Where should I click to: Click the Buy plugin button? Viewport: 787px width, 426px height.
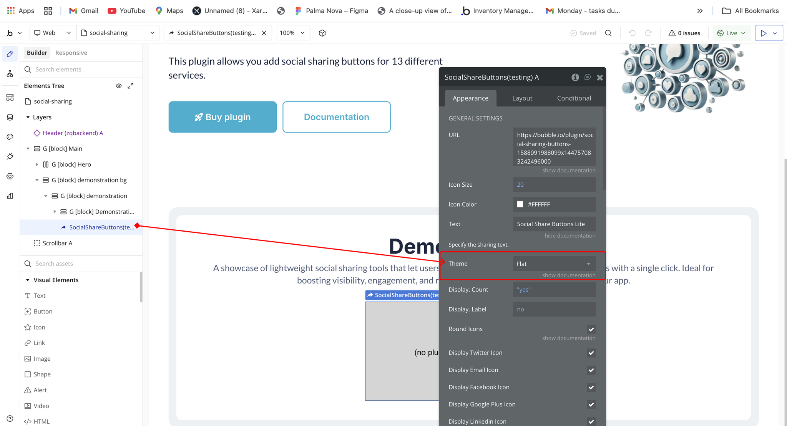click(222, 117)
